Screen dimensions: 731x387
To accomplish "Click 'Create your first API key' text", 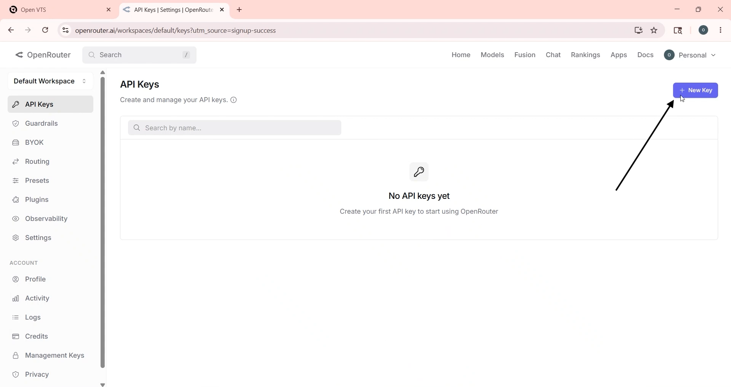I will (x=419, y=212).
